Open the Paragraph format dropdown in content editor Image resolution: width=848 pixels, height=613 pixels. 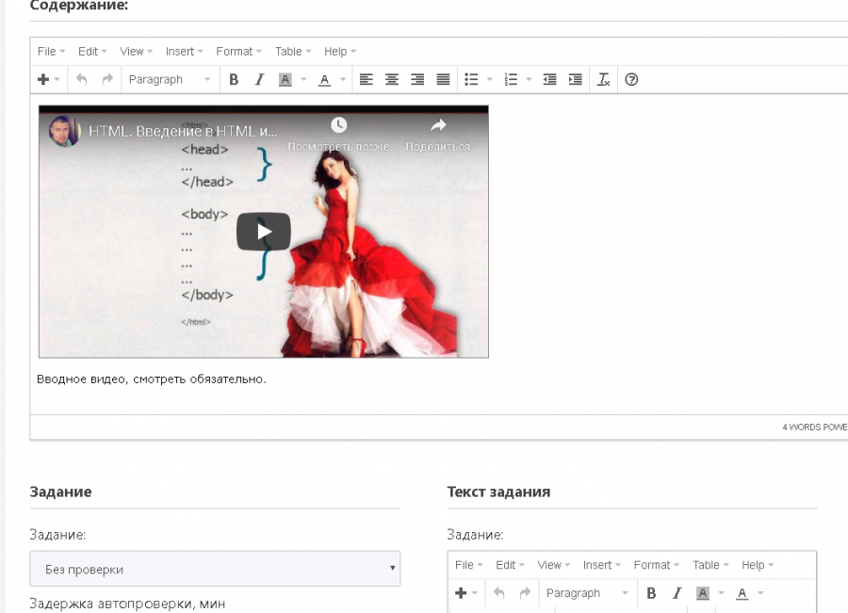[x=170, y=80]
